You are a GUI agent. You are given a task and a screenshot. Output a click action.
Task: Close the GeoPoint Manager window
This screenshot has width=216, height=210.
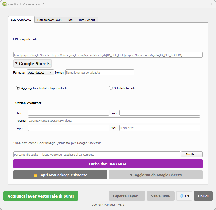(212, 4)
